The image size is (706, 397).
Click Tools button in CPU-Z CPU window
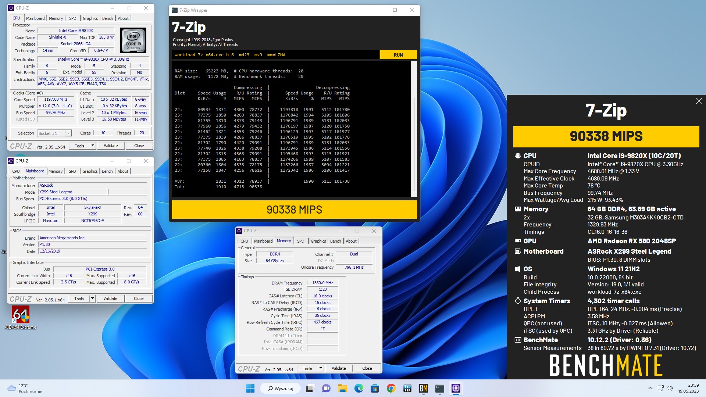(x=79, y=146)
